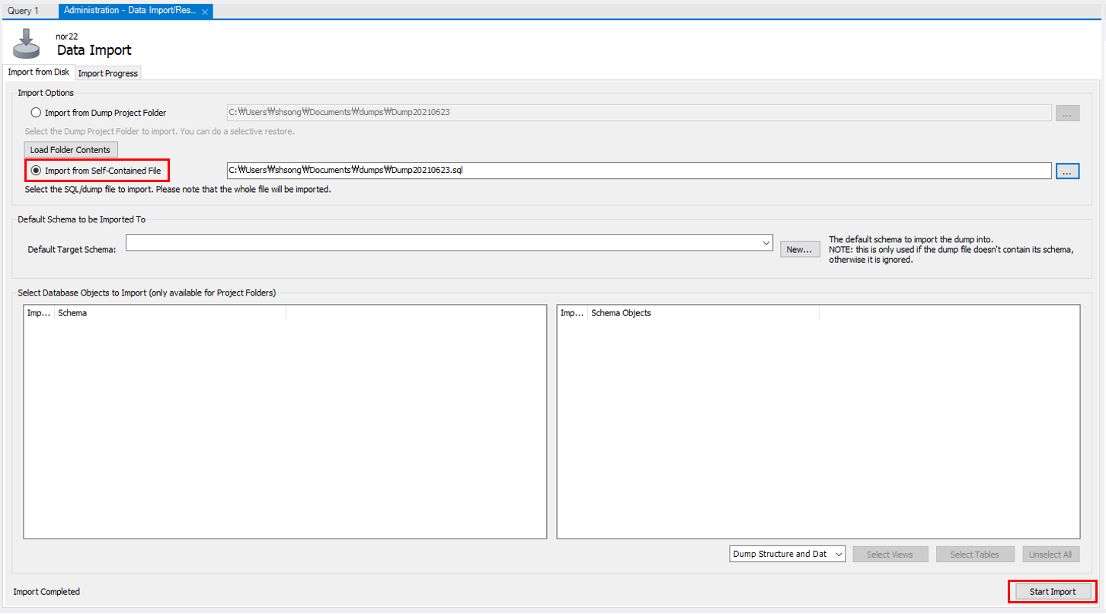
Task: Select Import from Self-Contained File radio
Action: pos(36,171)
